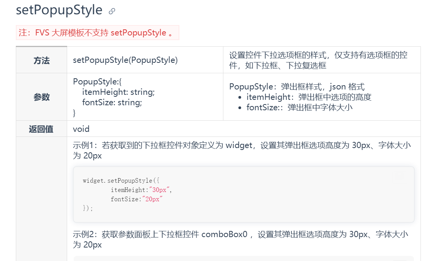Click the PopupStyle json 格式 description line
The width and height of the screenshot is (429, 261).
point(297,87)
